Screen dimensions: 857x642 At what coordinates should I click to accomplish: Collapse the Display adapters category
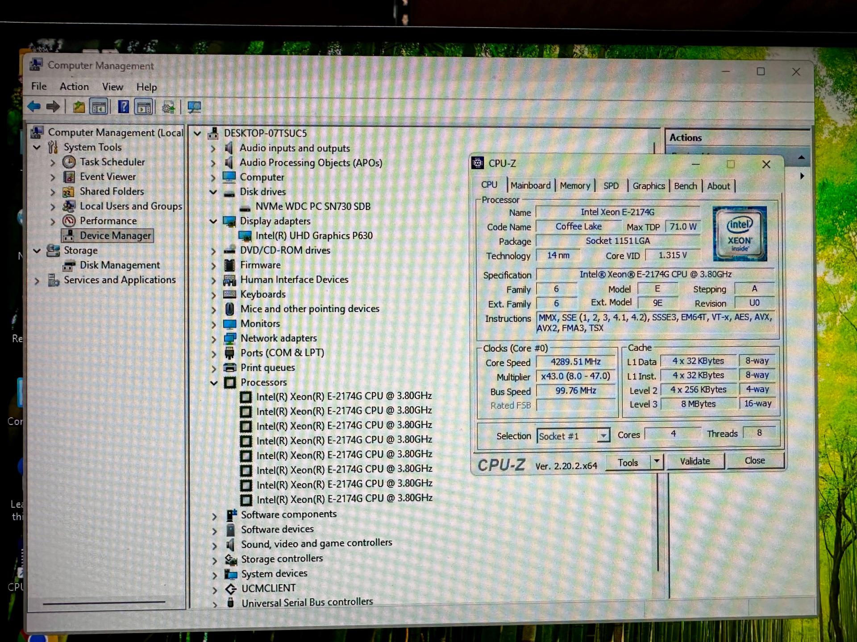213,221
